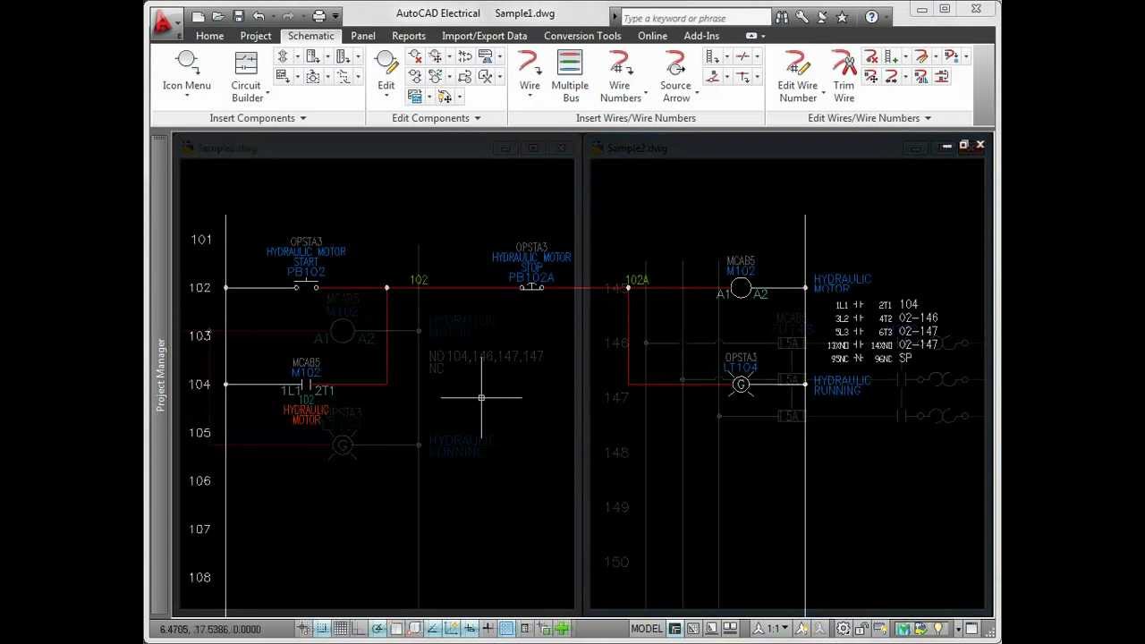
Task: Choose the Multiple Bus tool
Action: tap(570, 75)
